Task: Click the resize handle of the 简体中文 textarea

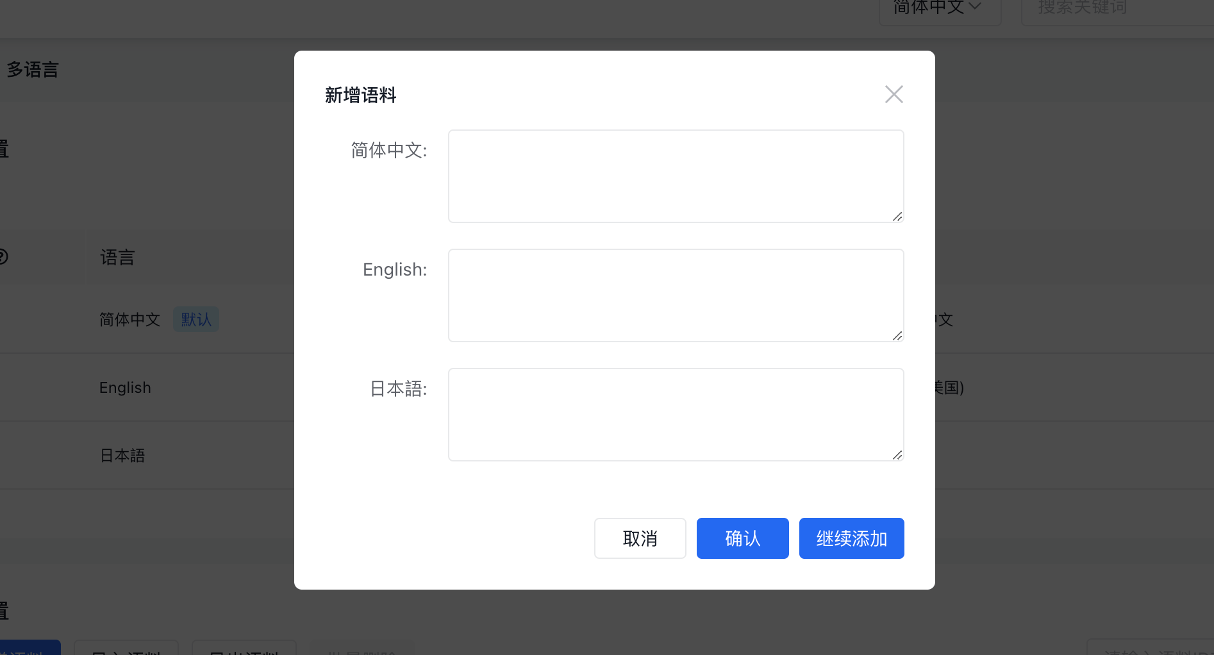Action: point(897,217)
